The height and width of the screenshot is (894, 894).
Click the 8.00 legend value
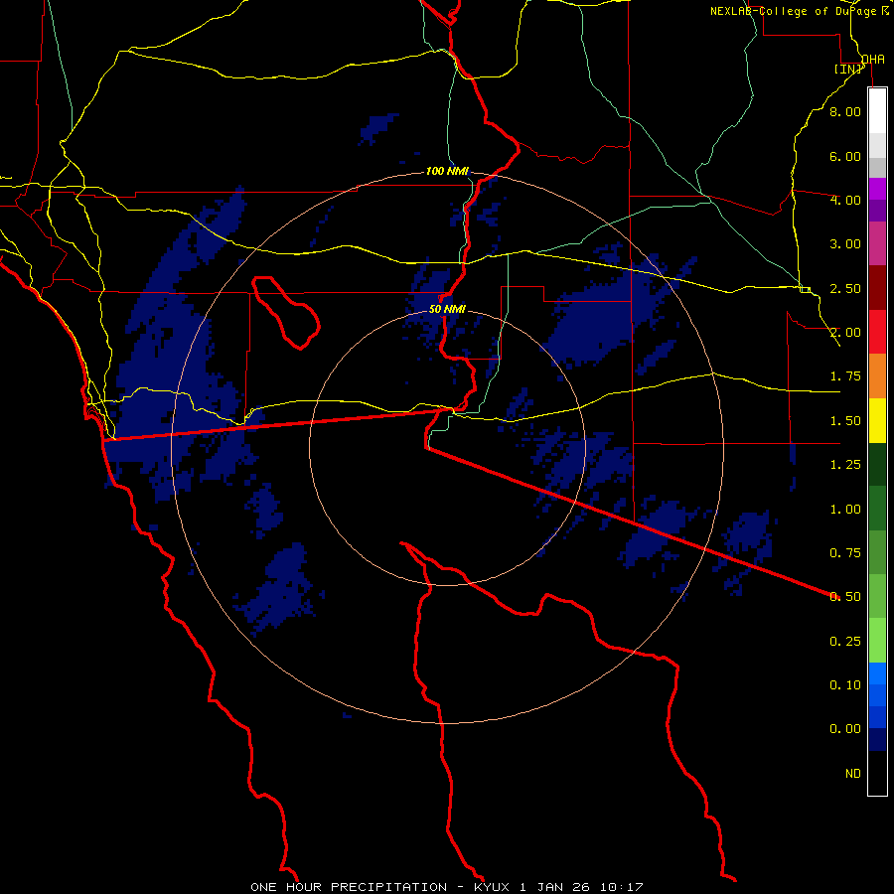[x=845, y=111]
